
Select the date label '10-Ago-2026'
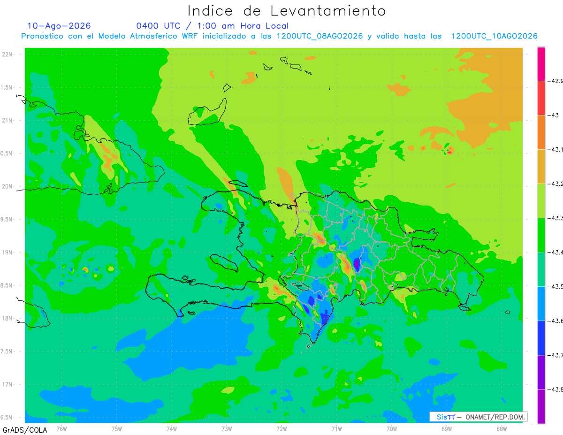point(59,26)
